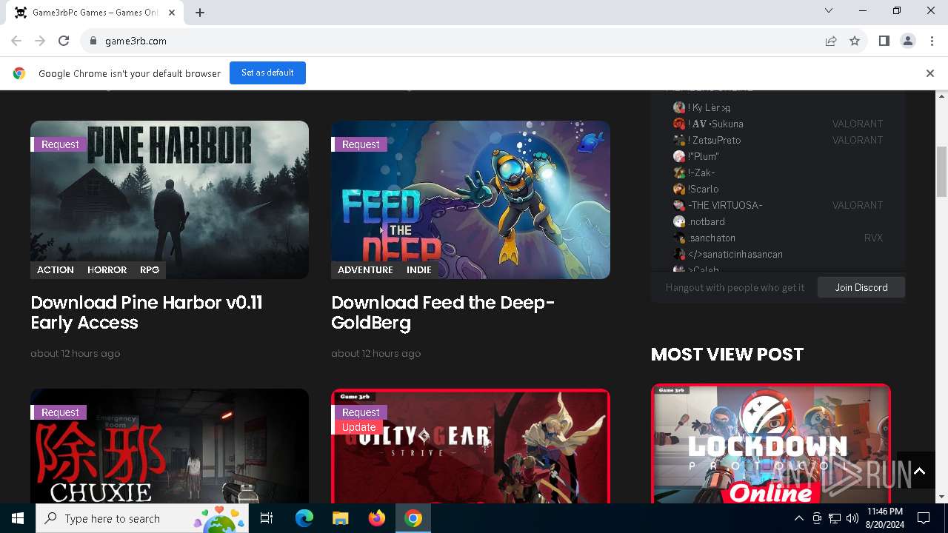The width and height of the screenshot is (948, 533).
Task: Click Discord member ! ZetsuPreto
Action: [707, 140]
